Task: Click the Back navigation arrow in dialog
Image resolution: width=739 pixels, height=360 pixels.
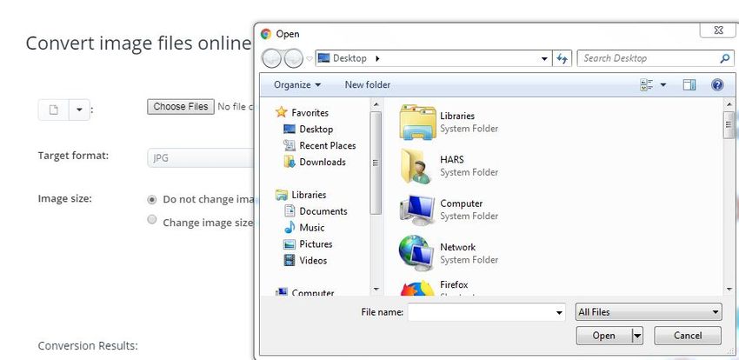Action: coord(271,58)
